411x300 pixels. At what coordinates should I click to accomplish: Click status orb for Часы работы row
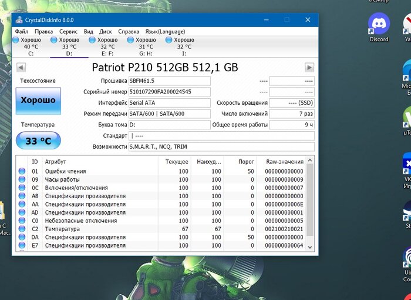pos(22,179)
